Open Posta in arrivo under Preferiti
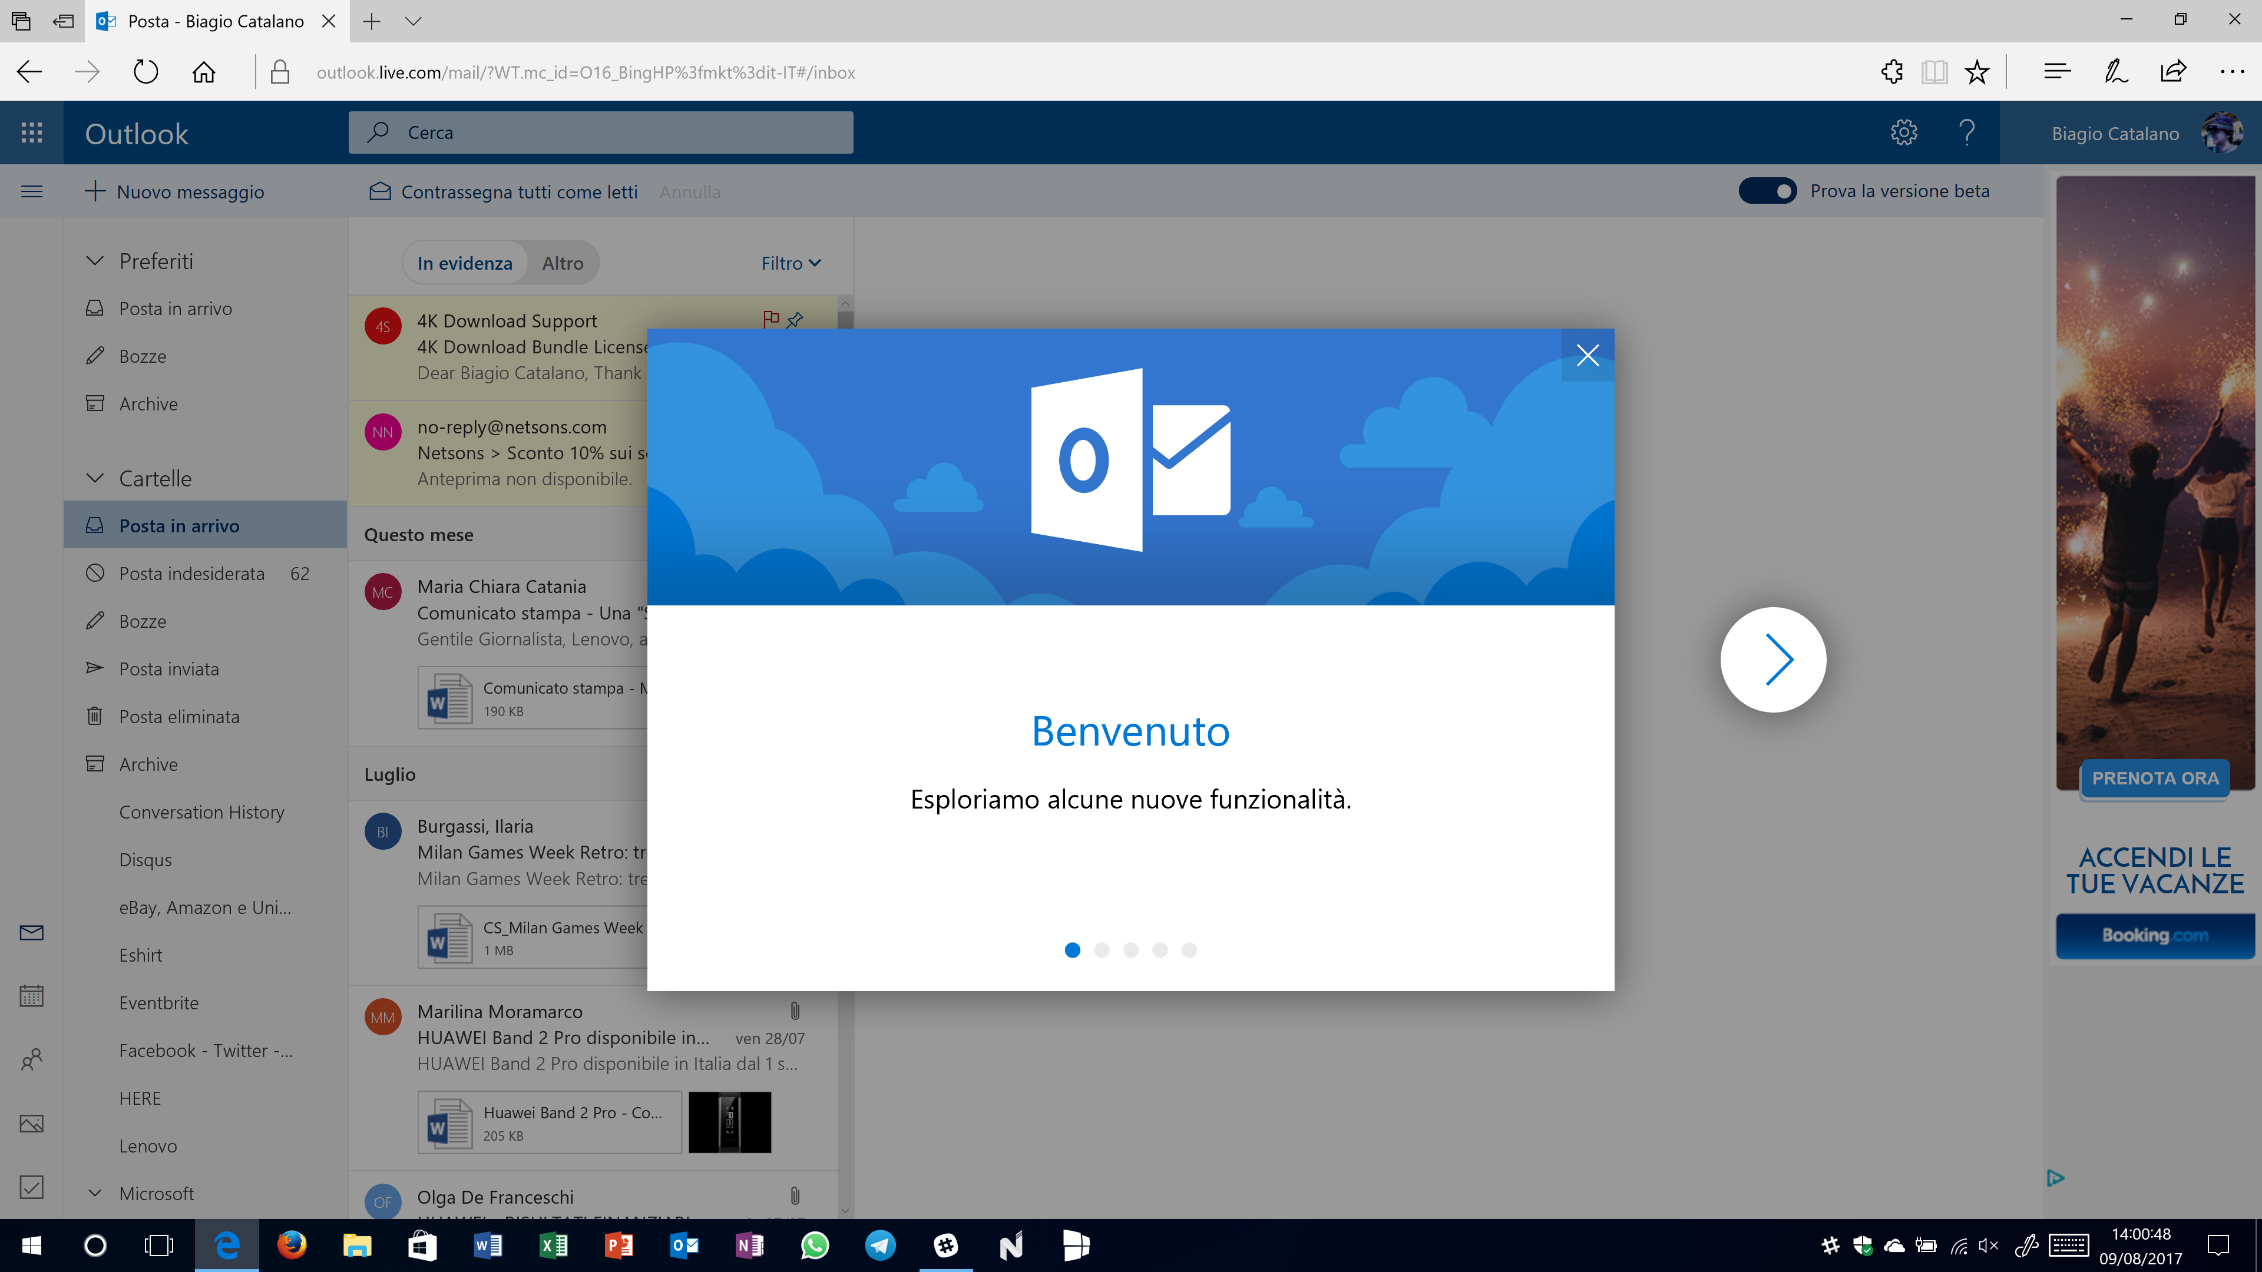The image size is (2262, 1272). click(206, 309)
